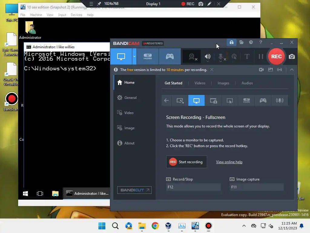
Task: Open the View online help link
Action: click(229, 162)
